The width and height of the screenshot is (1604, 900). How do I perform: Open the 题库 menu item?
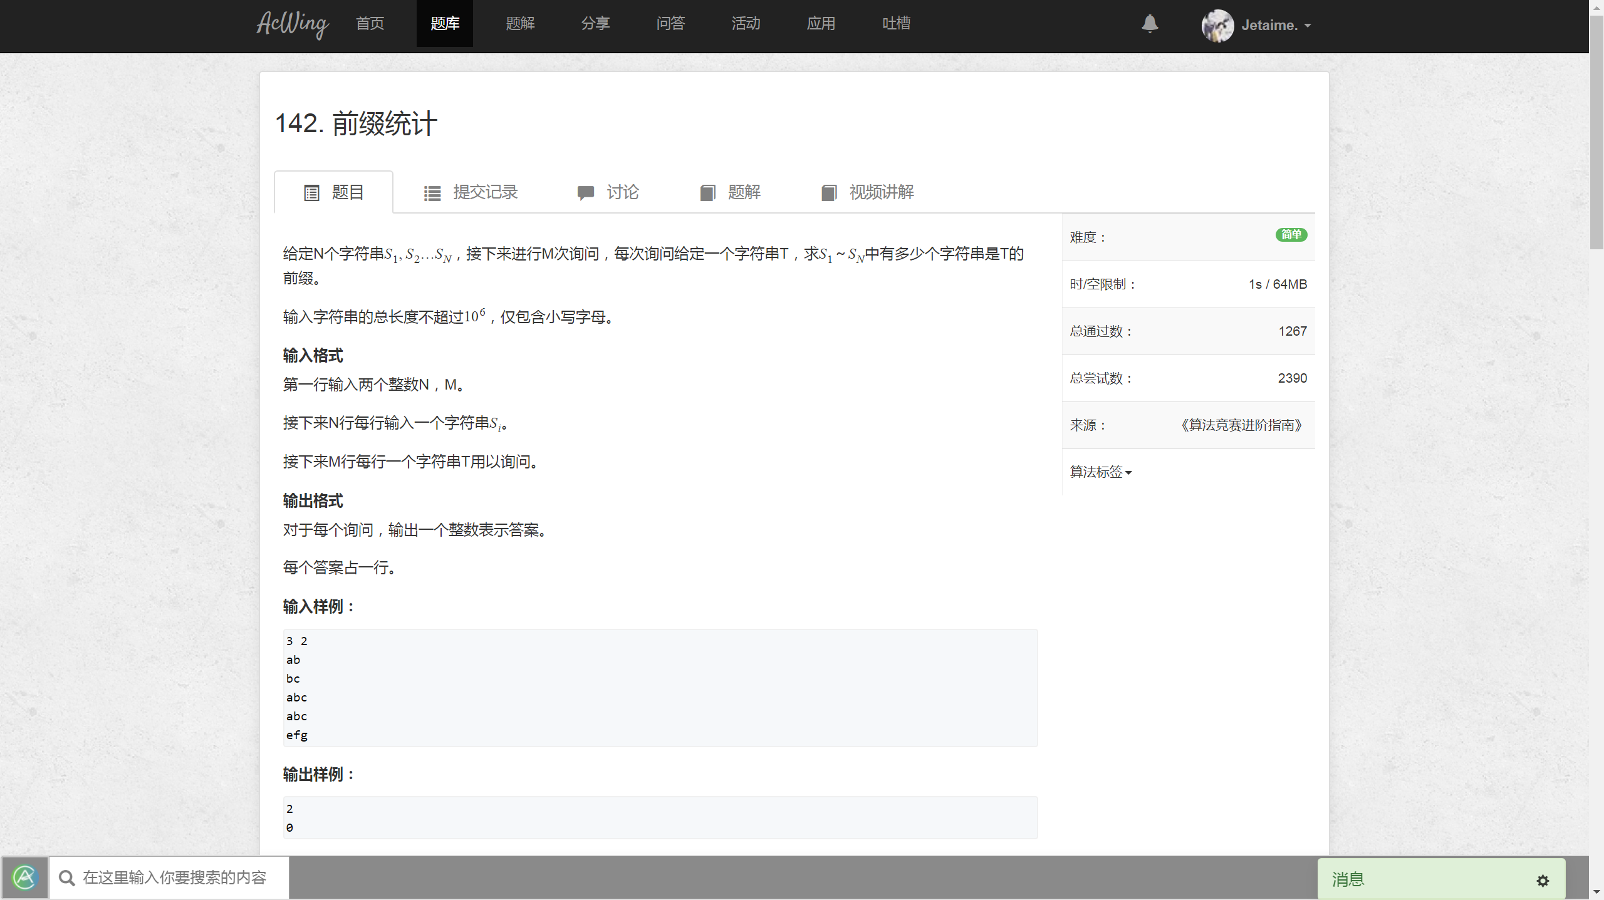point(444,23)
